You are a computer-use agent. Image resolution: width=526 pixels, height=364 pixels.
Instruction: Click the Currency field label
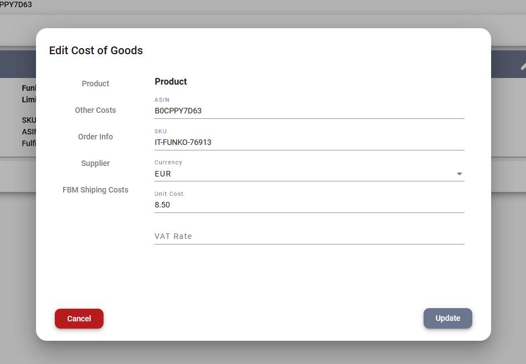(x=168, y=162)
